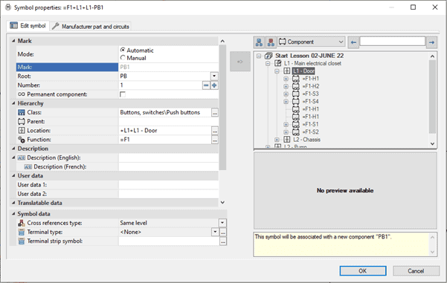Open Cross references type dropdown
The height and width of the screenshot is (283, 447).
point(222,223)
